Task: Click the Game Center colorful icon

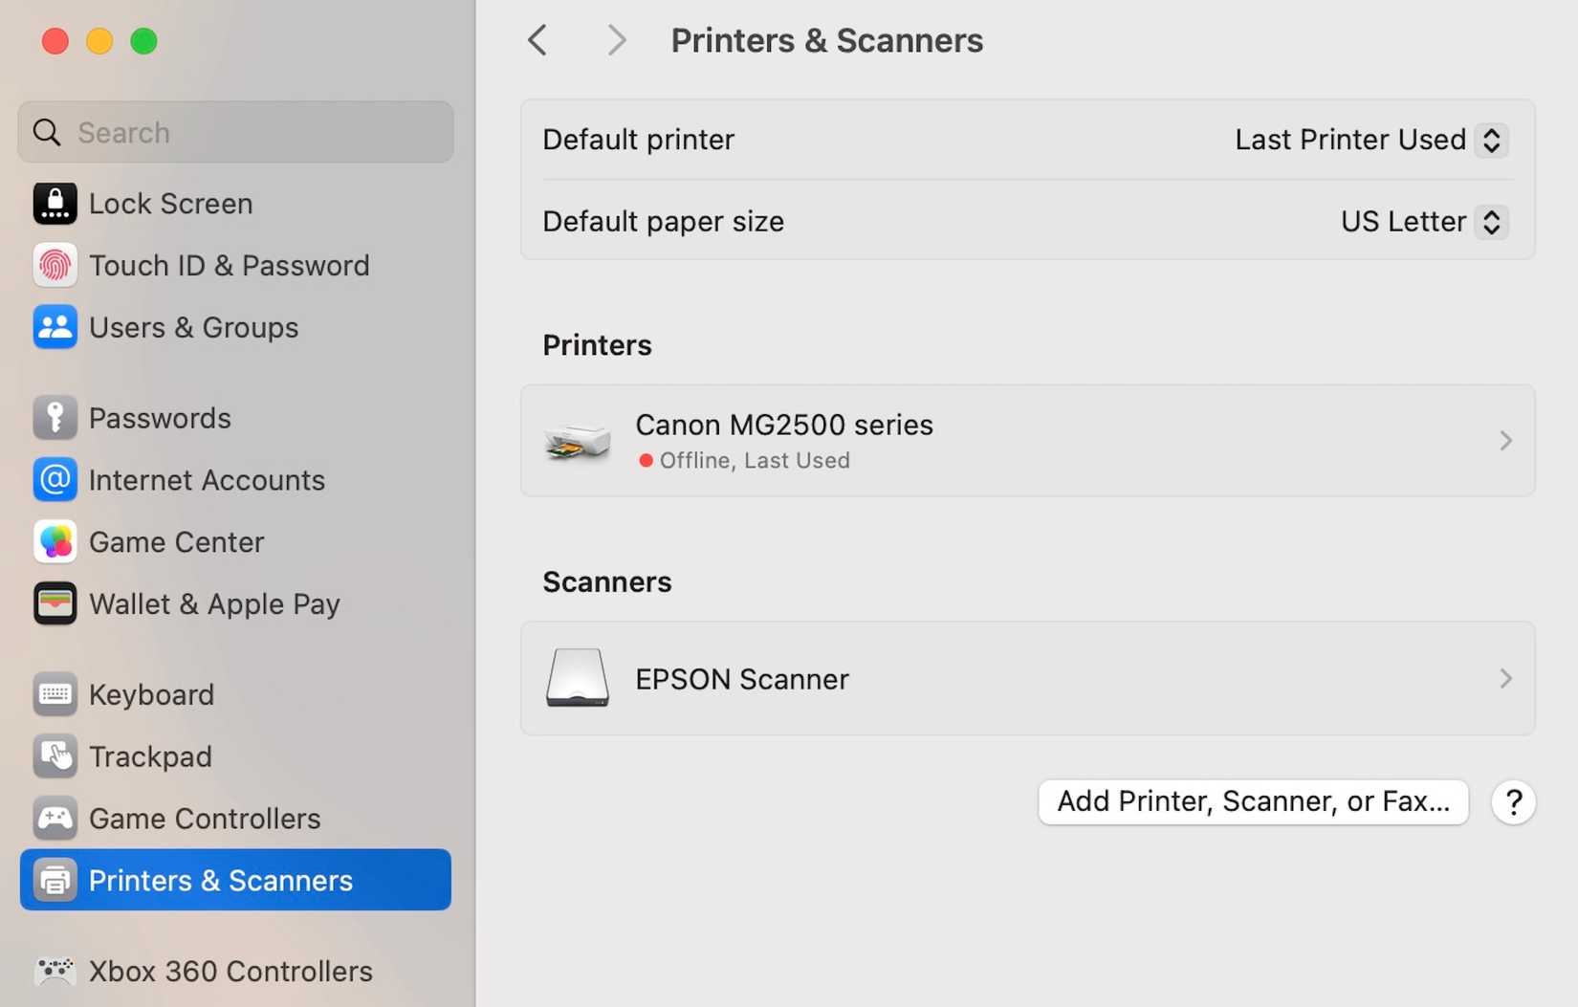Action: pyautogui.click(x=55, y=542)
